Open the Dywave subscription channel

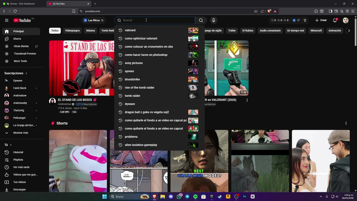click(x=21, y=81)
